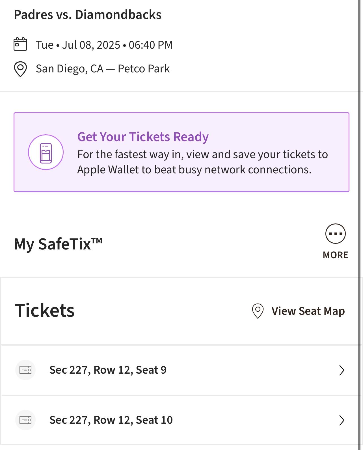
Task: Click the Tue Jul 08, 2025 date text
Action: pos(104,45)
